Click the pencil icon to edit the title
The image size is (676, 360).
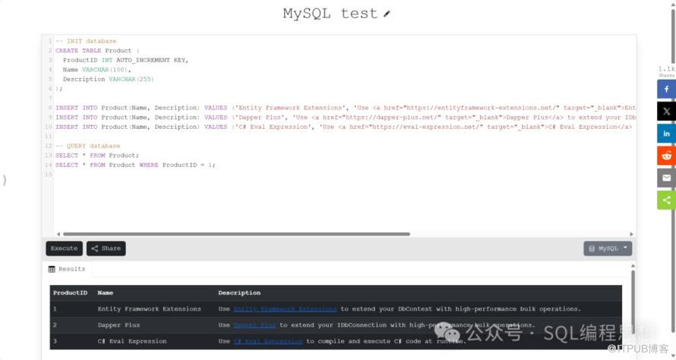[387, 14]
